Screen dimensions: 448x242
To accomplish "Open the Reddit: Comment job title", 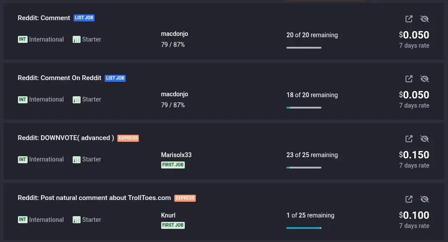I will (x=44, y=18).
